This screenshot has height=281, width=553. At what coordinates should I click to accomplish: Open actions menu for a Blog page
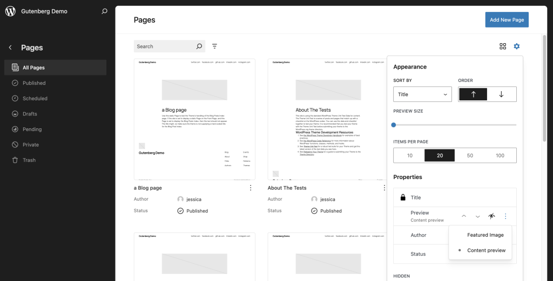point(251,188)
